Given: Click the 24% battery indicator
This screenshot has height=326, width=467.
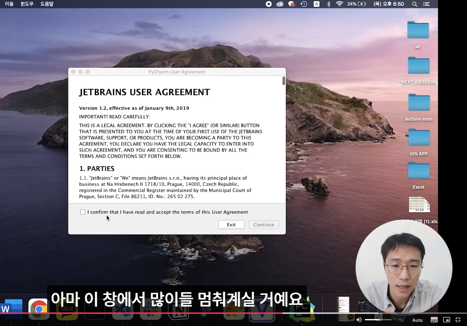Looking at the screenshot, I should tap(357, 4).
